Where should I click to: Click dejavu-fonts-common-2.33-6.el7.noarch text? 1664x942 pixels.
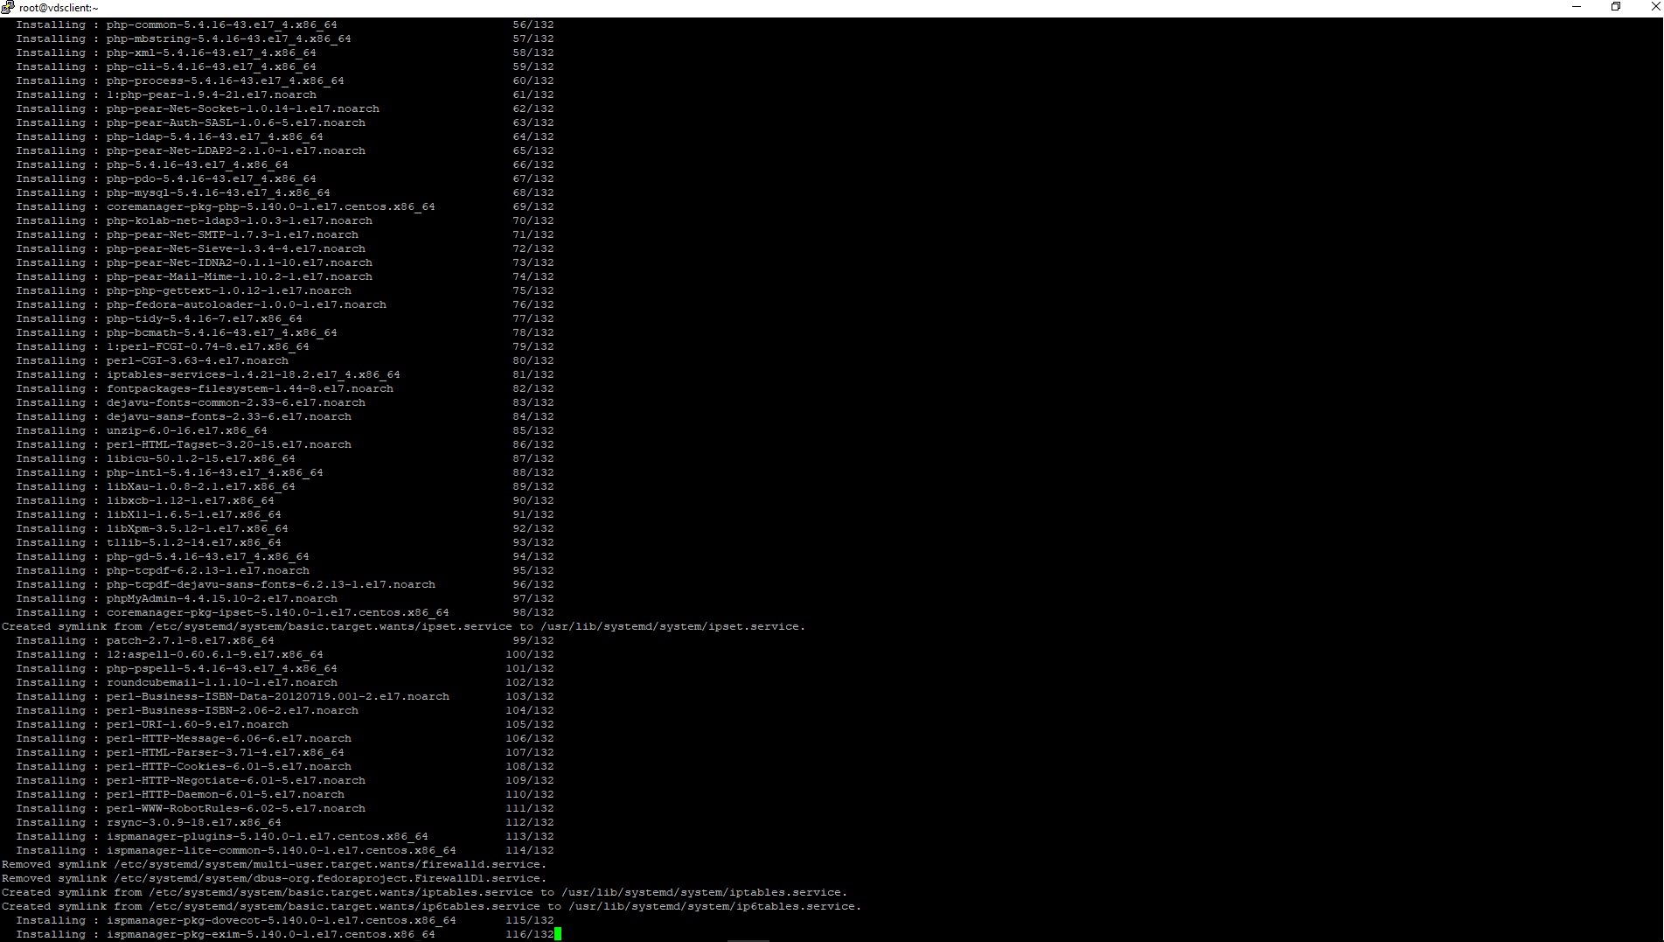(236, 402)
